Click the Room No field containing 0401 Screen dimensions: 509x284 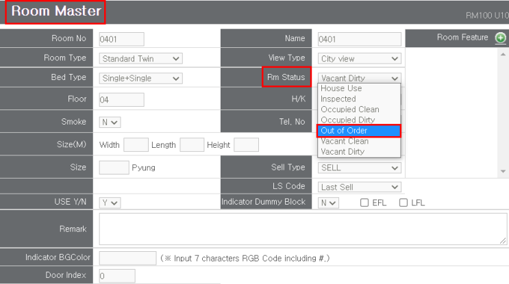pos(121,39)
